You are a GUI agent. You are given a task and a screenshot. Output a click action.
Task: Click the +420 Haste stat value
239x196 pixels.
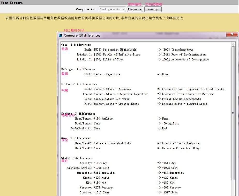(170, 178)
